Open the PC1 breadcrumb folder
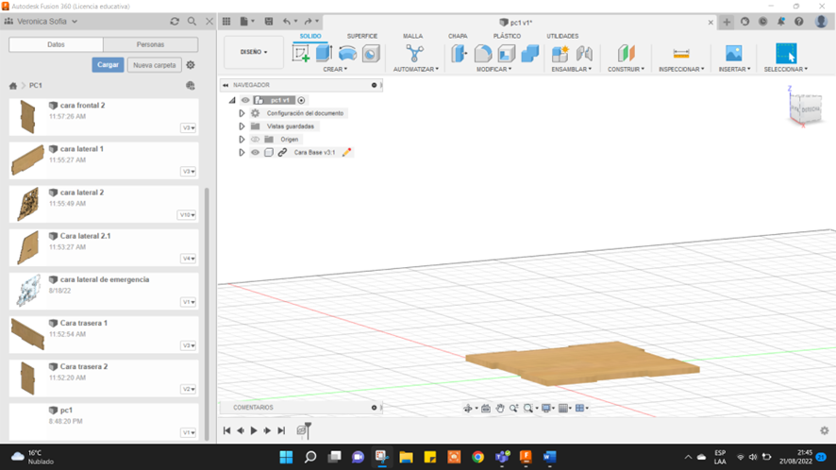Viewport: 836px width, 470px height. click(x=36, y=85)
